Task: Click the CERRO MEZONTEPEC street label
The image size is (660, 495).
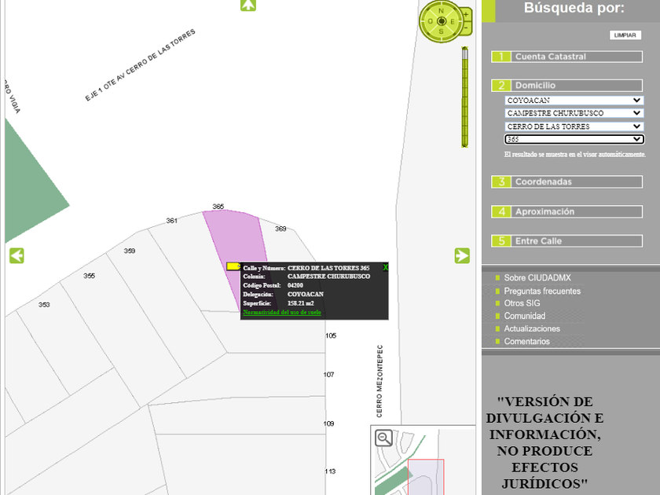Action: tap(379, 381)
